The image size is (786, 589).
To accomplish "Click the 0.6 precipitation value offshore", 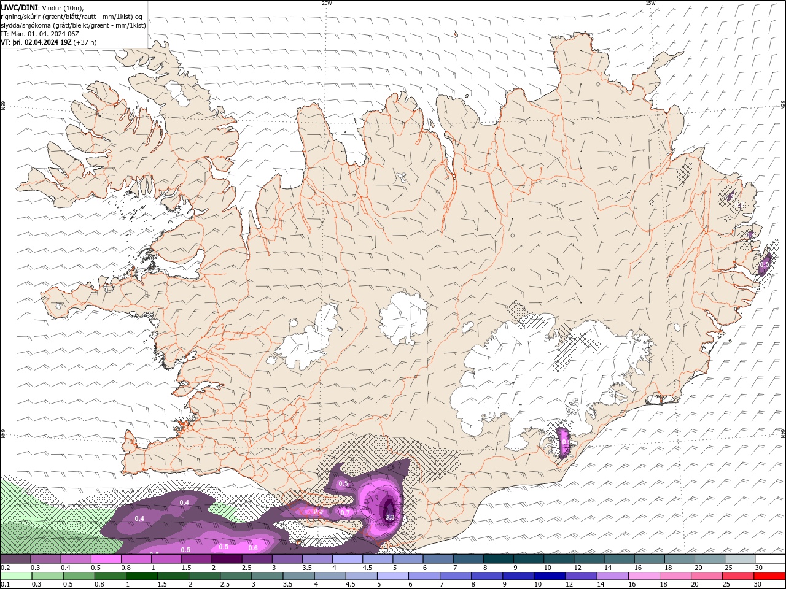I will pos(253,548).
